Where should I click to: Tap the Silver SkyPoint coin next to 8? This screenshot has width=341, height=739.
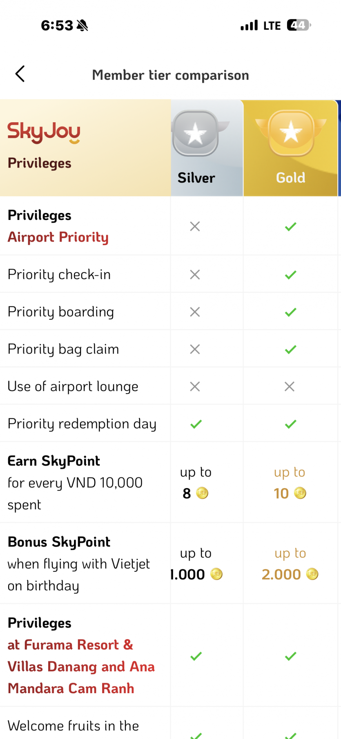pyautogui.click(x=202, y=493)
